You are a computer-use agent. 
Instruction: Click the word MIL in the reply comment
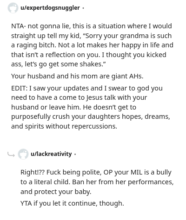click(136, 172)
